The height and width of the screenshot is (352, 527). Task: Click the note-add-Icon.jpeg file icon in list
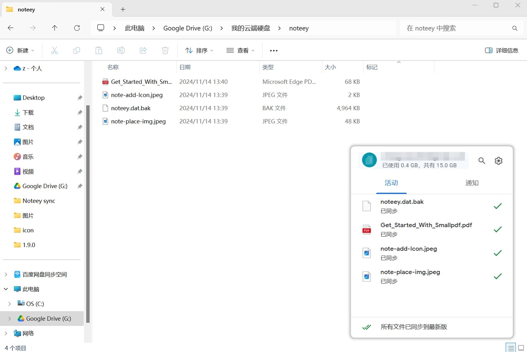point(105,95)
